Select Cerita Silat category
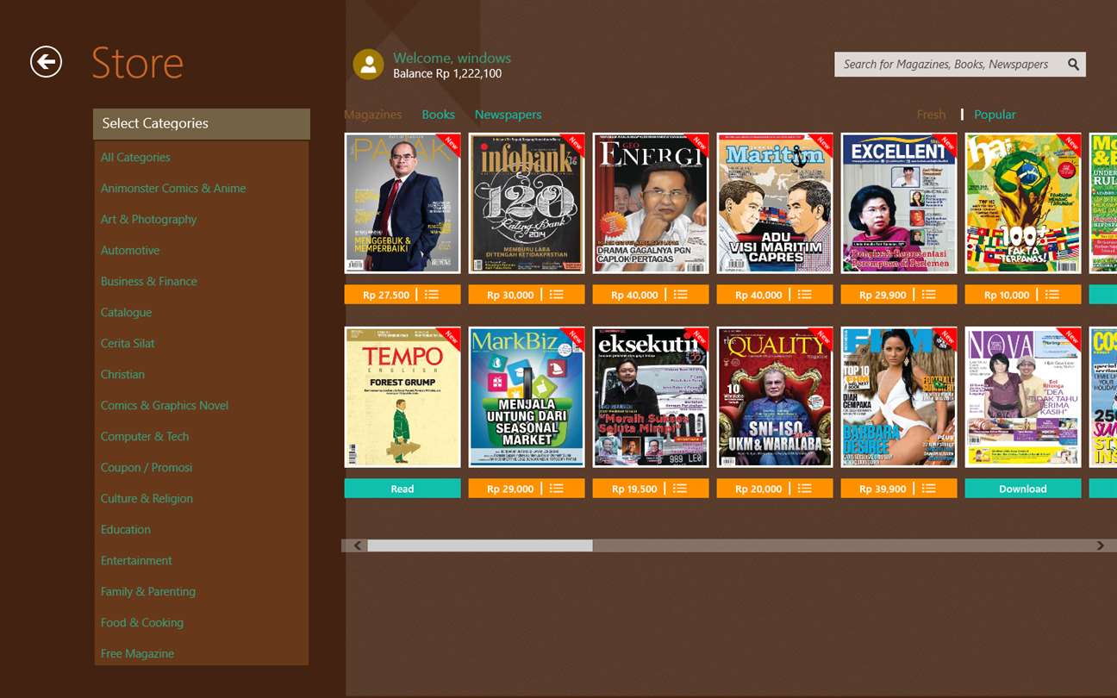1117x698 pixels. click(x=128, y=344)
